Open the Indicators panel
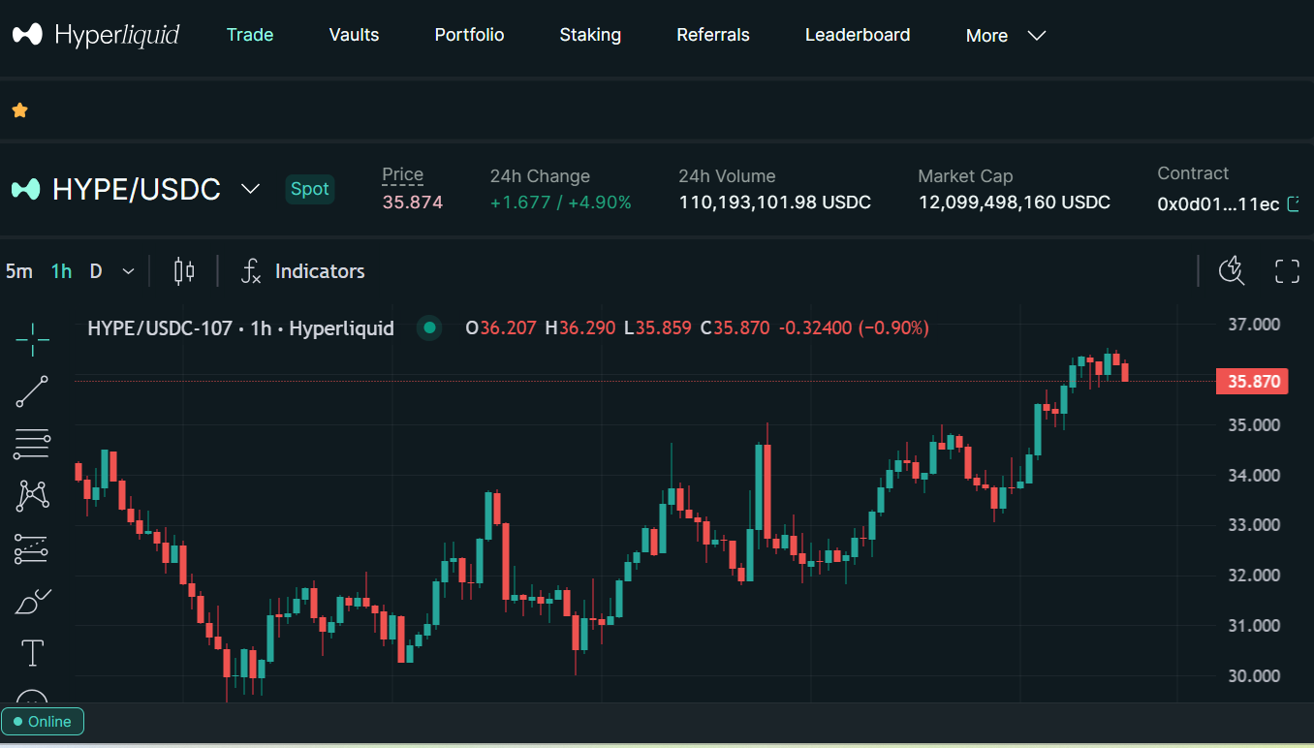The width and height of the screenshot is (1314, 748). coord(303,271)
